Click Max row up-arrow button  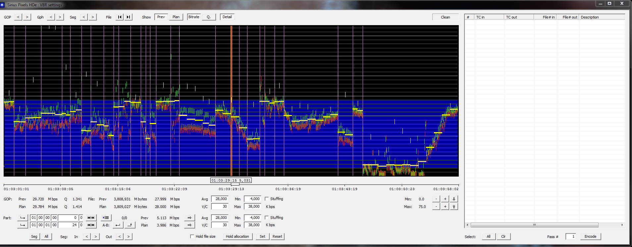(454, 207)
